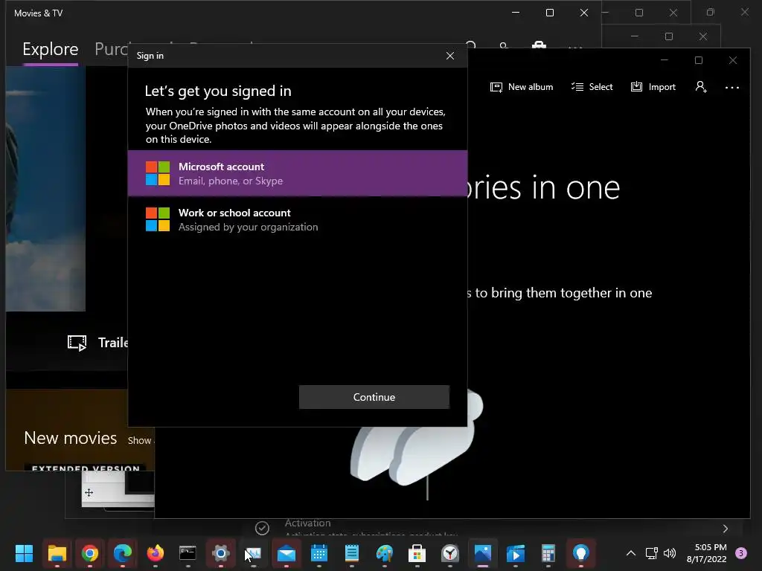762x571 pixels.
Task: Click the add account person icon in Photos
Action: [x=701, y=87]
